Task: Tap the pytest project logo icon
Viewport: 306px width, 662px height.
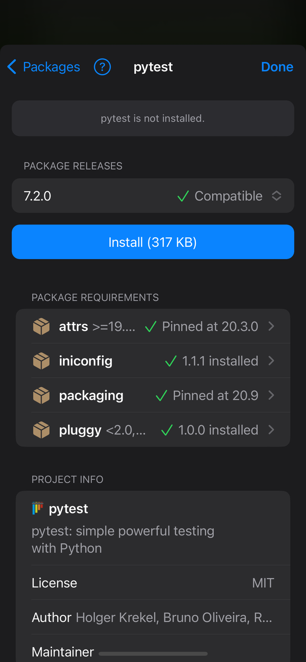Action: tap(38, 509)
